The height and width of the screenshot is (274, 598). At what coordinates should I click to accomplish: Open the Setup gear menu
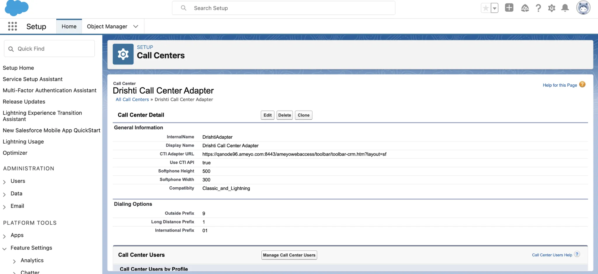click(x=552, y=8)
